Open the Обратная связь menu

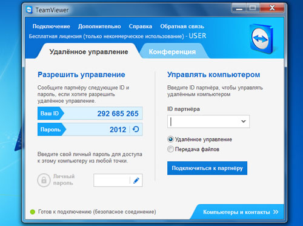[x=182, y=27]
